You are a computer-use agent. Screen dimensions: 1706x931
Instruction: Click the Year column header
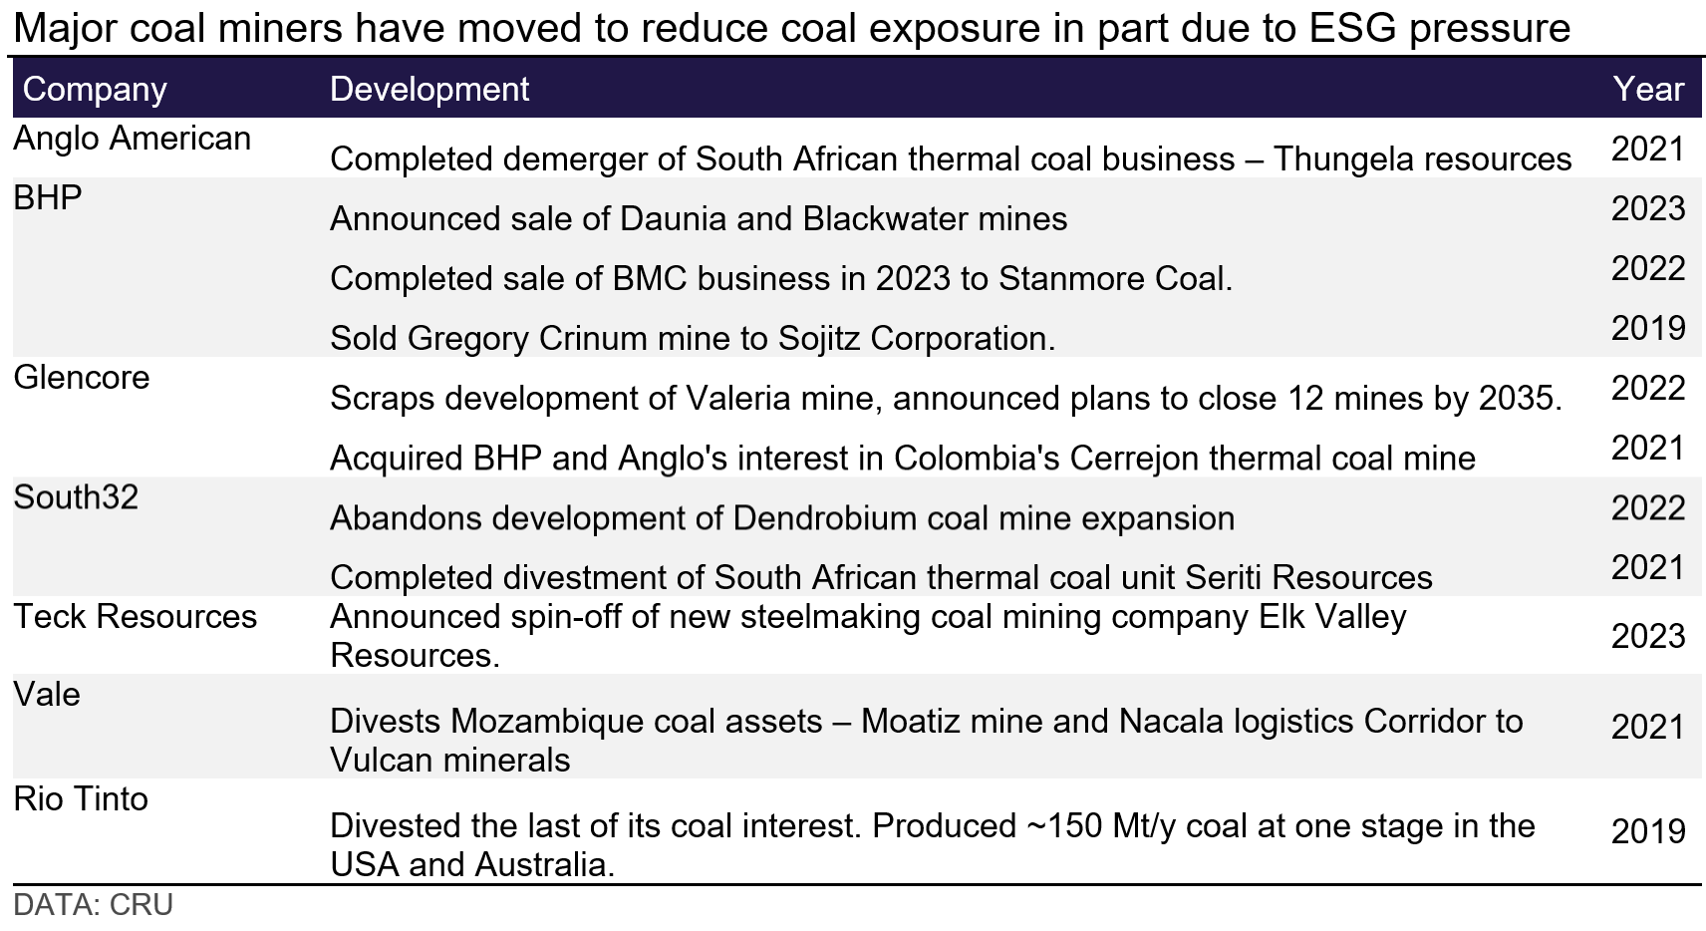click(x=1648, y=90)
